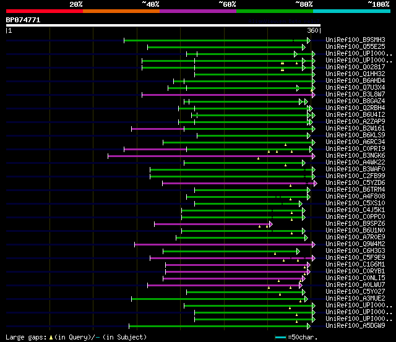Click the query end position label 360
This screenshot has height=342, width=396.
pos(312,30)
